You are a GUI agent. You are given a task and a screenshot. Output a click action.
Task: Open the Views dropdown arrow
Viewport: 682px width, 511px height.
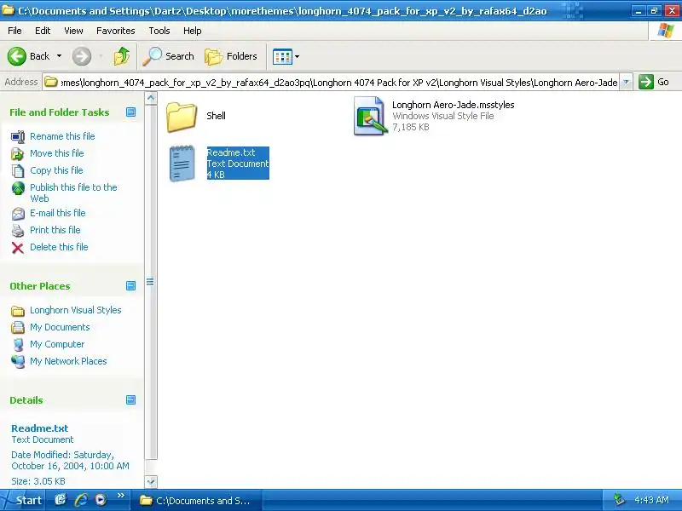[x=297, y=56]
